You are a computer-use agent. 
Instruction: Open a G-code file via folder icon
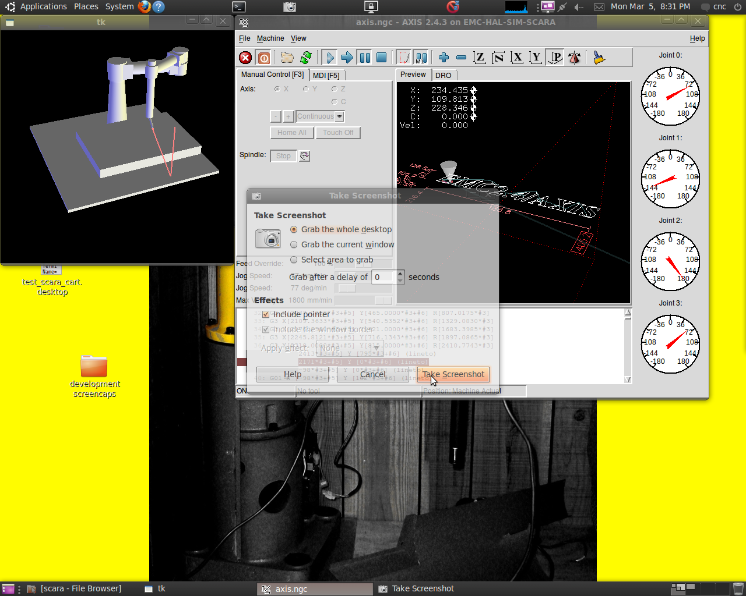click(287, 58)
